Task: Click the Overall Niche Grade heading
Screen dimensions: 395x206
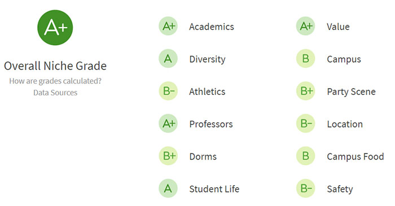Action: pyautogui.click(x=55, y=66)
